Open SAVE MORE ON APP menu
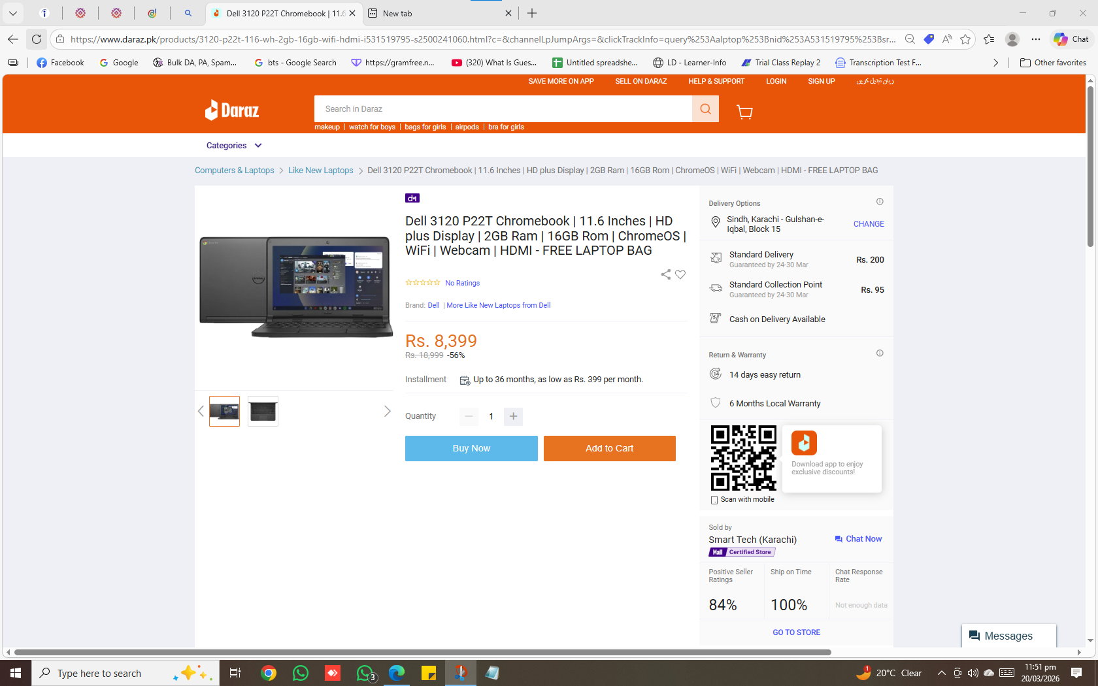 pyautogui.click(x=561, y=81)
